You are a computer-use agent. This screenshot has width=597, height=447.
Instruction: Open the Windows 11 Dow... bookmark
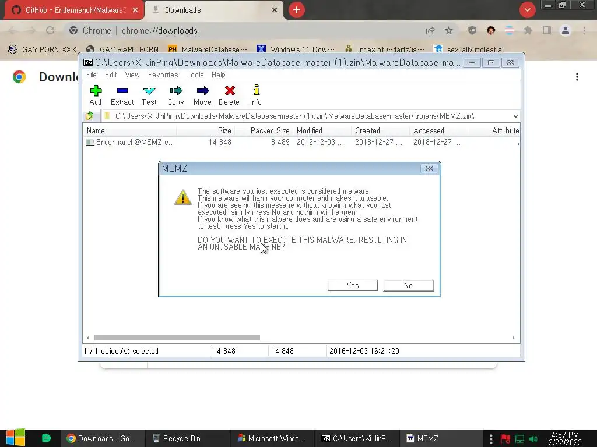(296, 49)
